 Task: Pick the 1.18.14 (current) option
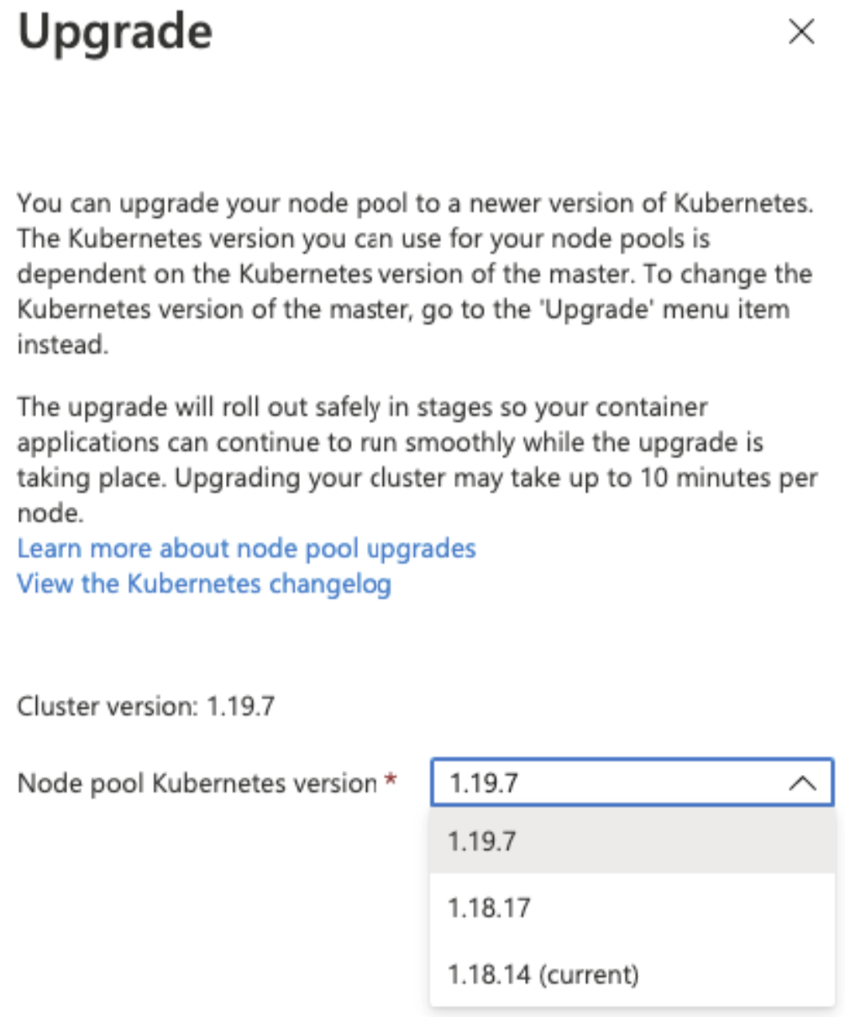tap(543, 975)
